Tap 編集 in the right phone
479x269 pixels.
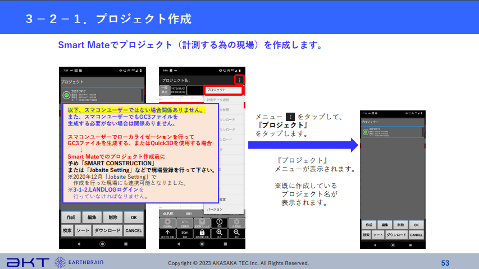click(385, 225)
